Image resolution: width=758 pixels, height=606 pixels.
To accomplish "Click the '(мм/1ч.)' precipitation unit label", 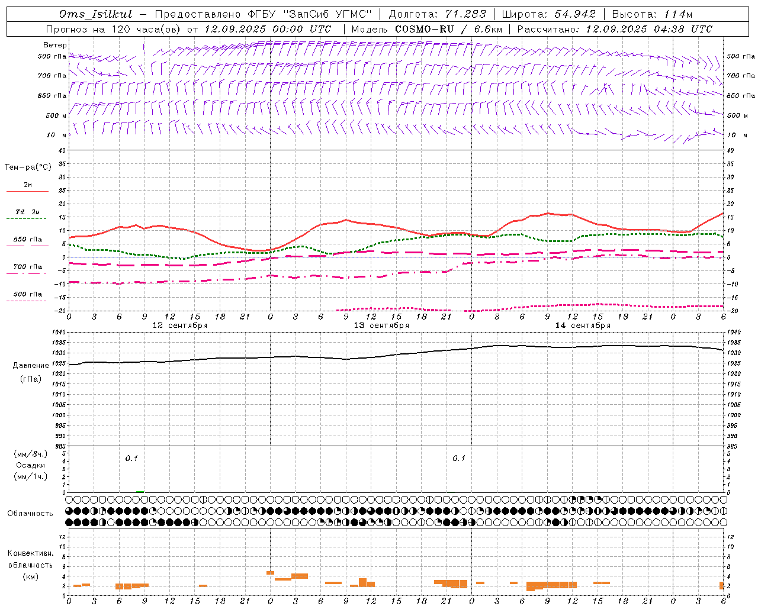I will 31,476.
